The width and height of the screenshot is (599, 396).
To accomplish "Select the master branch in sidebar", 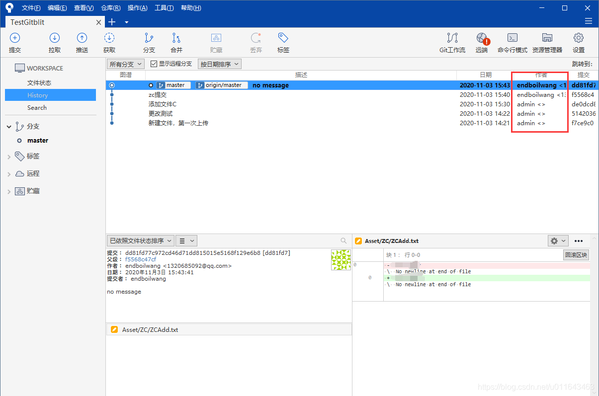I will point(37,140).
